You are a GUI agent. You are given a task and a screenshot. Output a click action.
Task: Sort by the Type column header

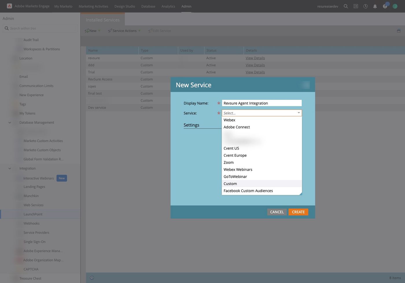158,50
